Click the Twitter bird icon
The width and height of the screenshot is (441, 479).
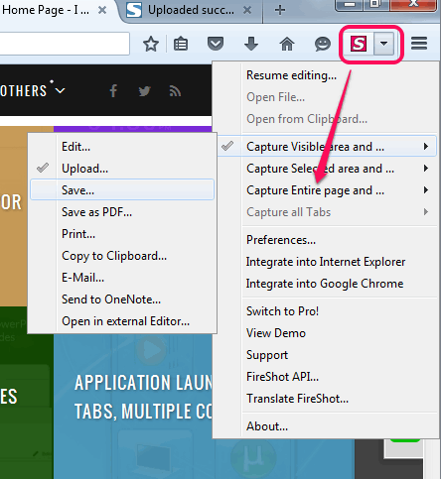point(145,91)
